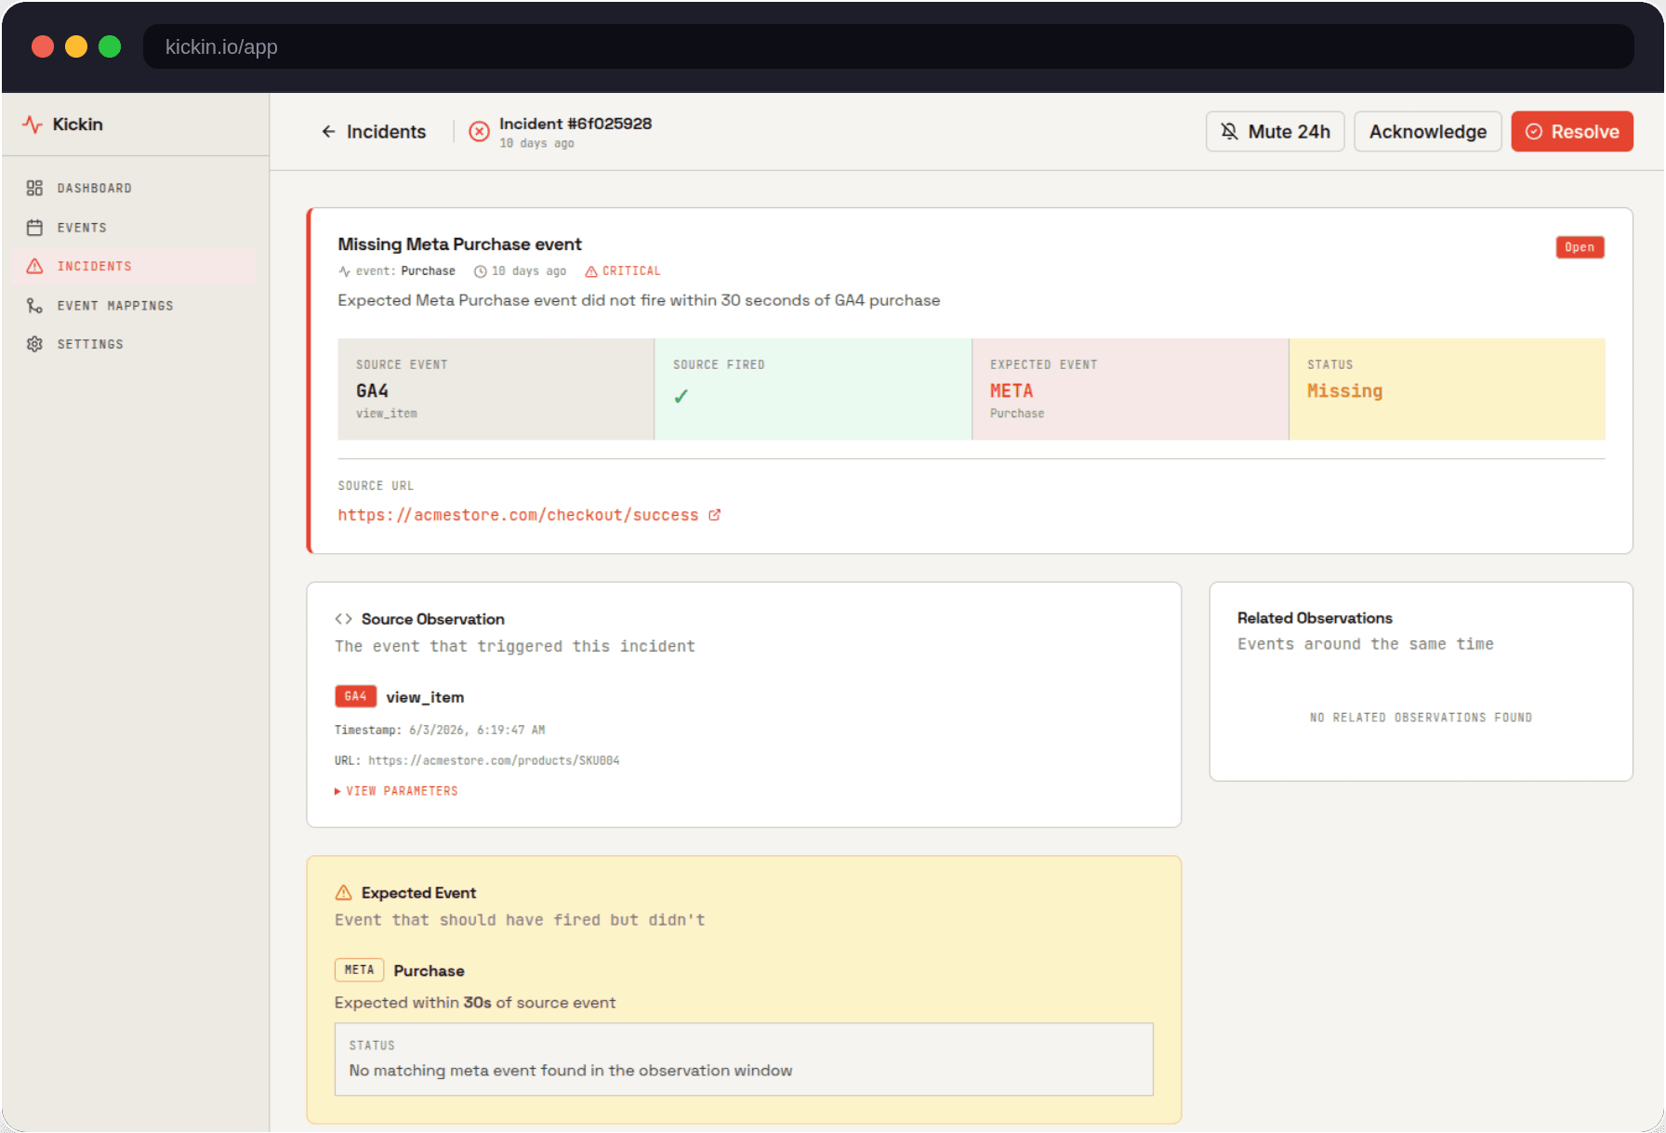Viewport: 1666px width, 1133px height.
Task: Go to the Events section
Action: tap(136, 227)
